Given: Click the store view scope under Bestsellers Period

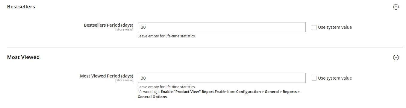Looking at the screenshot, I should [x=124, y=29].
